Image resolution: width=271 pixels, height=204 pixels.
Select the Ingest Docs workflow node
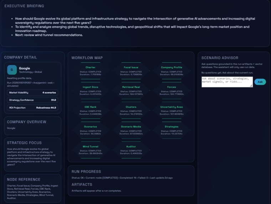(x=90, y=90)
